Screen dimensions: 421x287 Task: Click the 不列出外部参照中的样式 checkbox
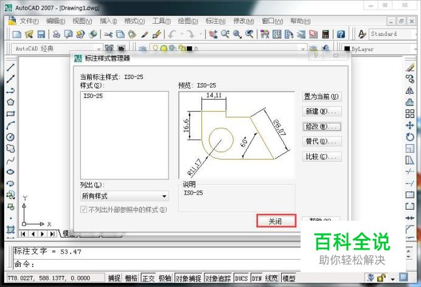pyautogui.click(x=83, y=209)
